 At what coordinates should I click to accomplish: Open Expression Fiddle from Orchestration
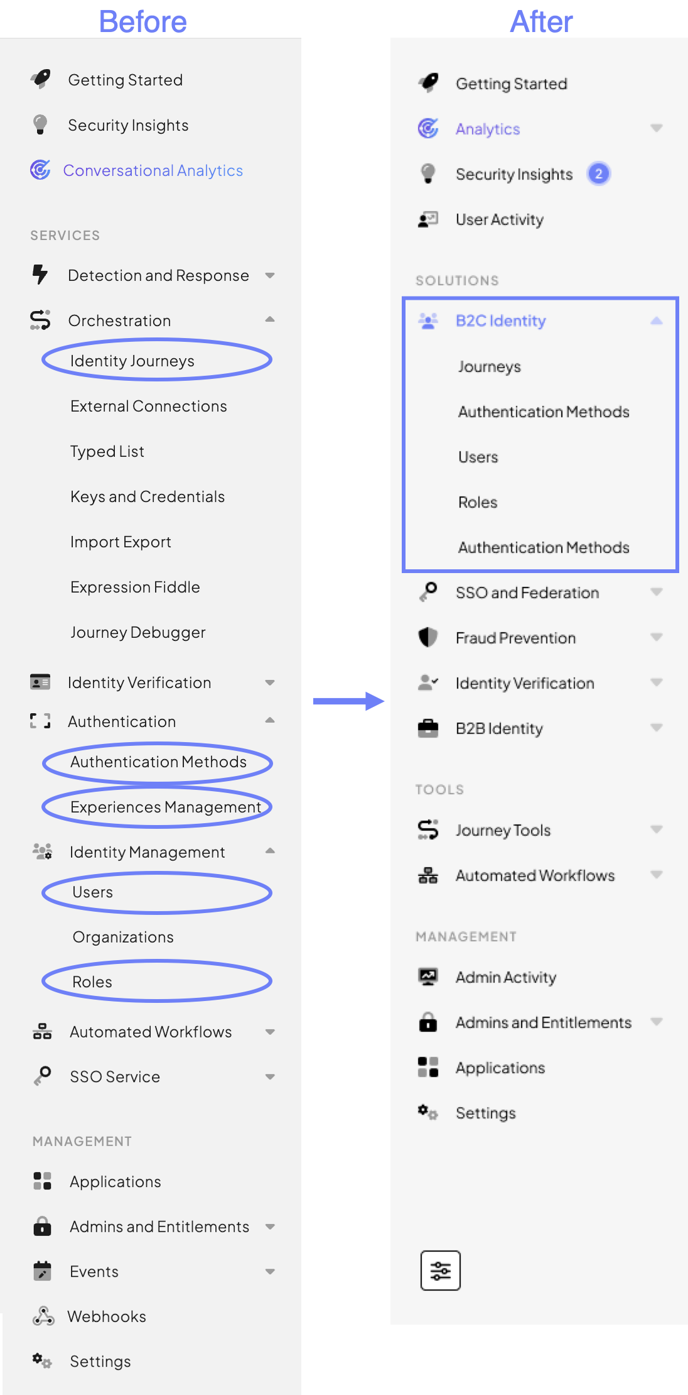pos(136,587)
